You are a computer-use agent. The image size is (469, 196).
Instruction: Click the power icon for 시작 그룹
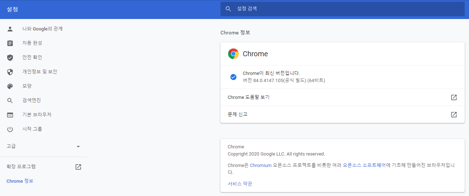pos(10,129)
